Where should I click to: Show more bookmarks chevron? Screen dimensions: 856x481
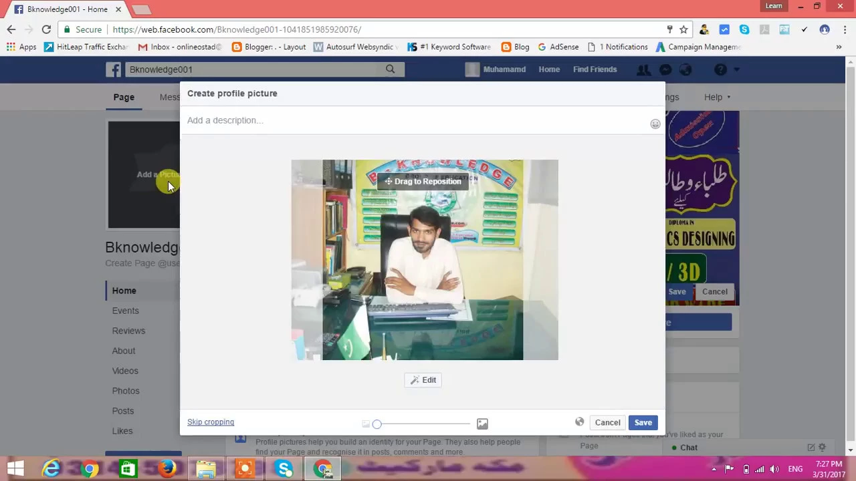click(x=839, y=47)
